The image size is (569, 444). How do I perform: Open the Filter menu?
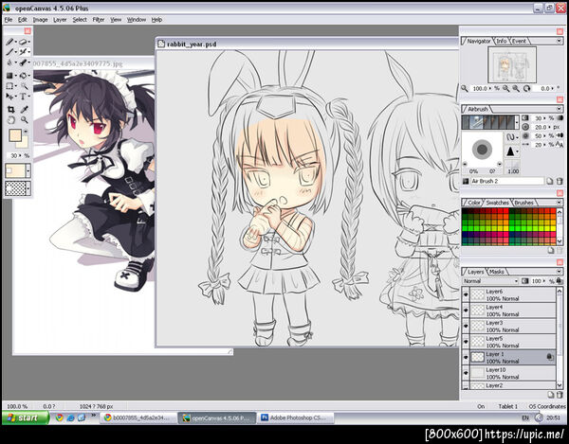pyautogui.click(x=99, y=20)
